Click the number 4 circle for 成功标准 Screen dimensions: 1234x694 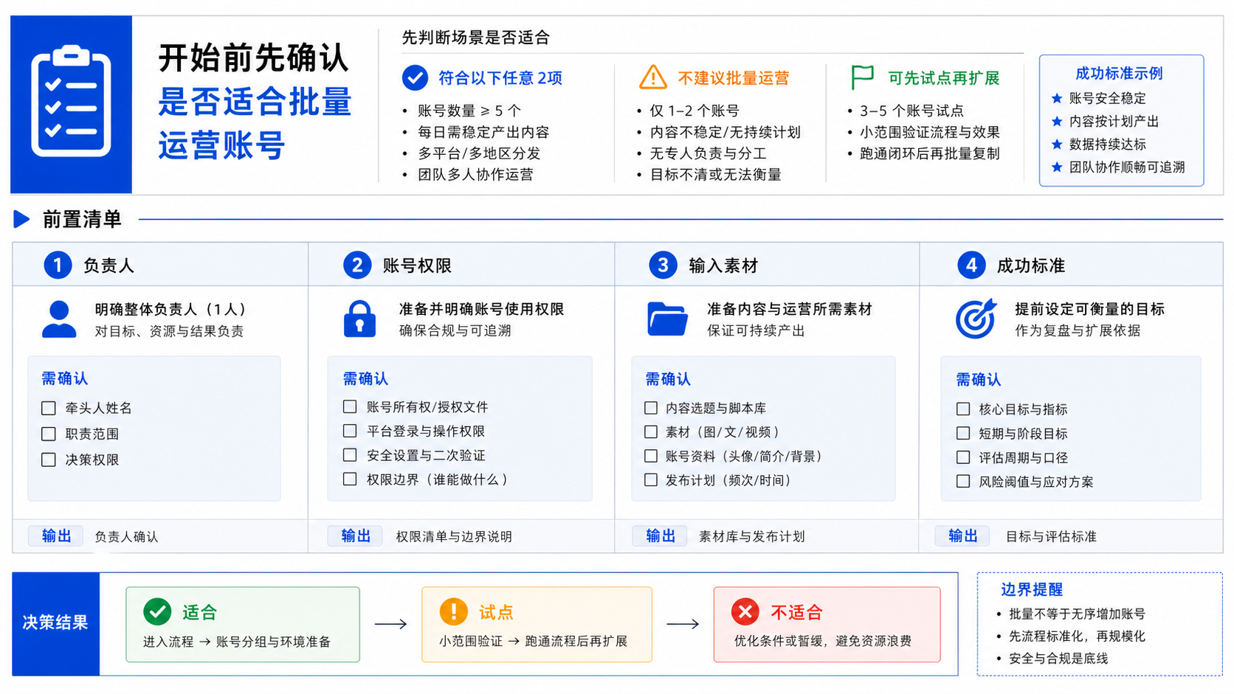(971, 265)
